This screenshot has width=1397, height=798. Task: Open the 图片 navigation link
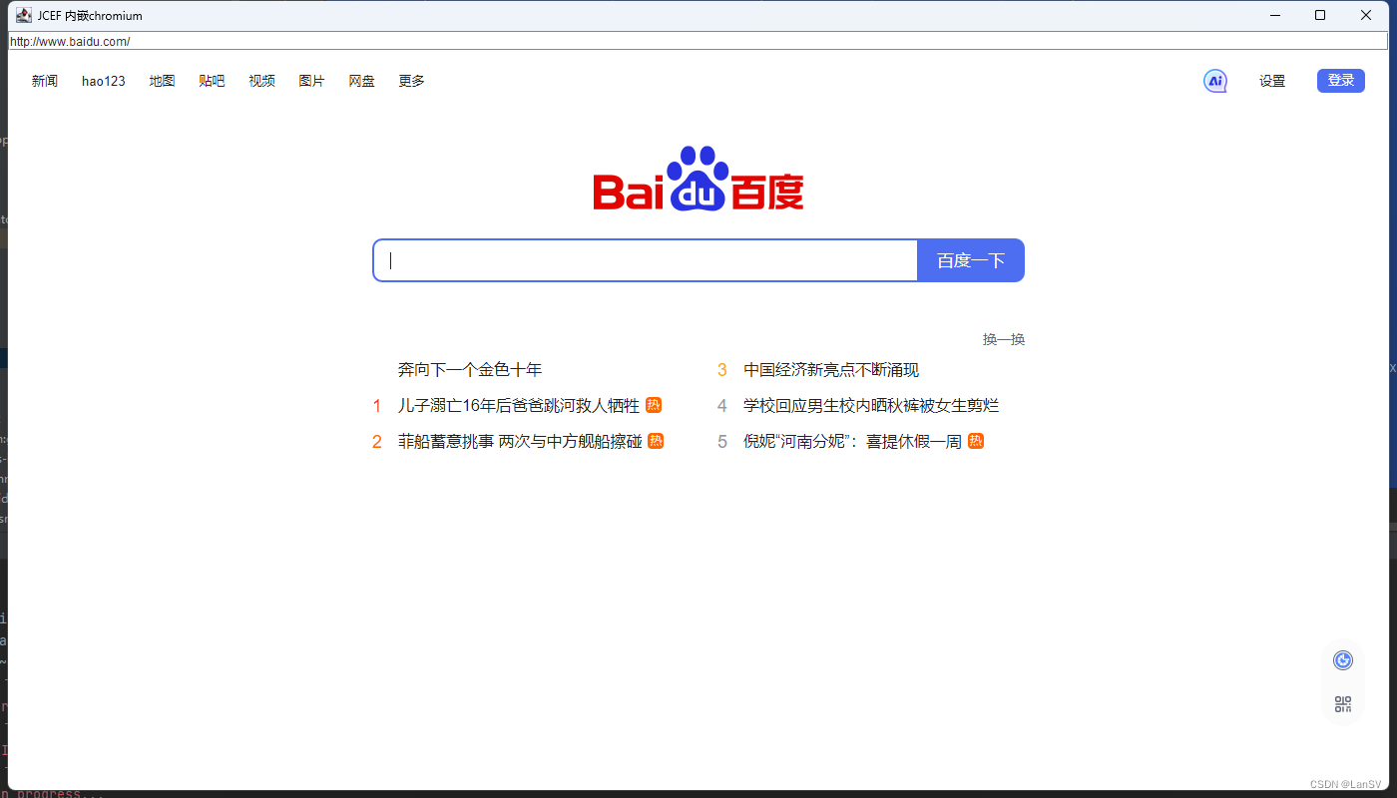tap(312, 81)
